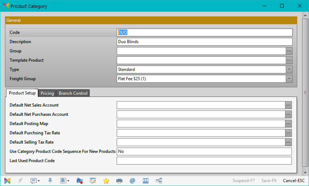Click the Template Product input field
This screenshot has height=186, width=309.
(201, 60)
